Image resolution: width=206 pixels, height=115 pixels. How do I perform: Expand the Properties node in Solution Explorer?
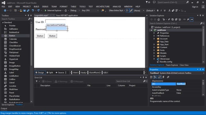coord(154,33)
